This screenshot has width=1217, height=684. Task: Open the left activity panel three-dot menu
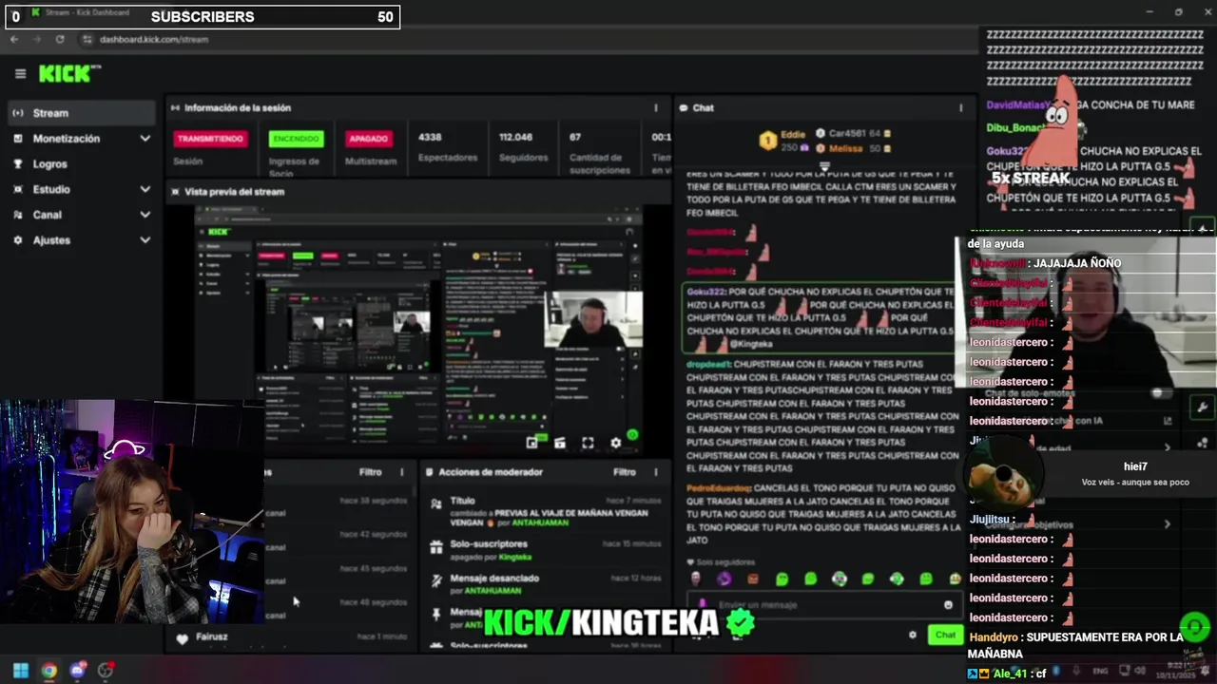pos(401,472)
